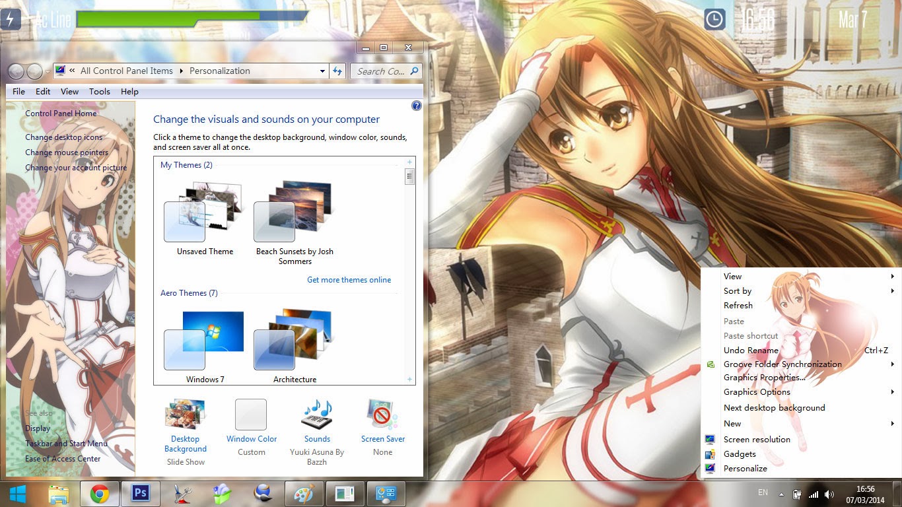902x507 pixels.
Task: Click the volume speaker tray icon
Action: click(x=829, y=494)
